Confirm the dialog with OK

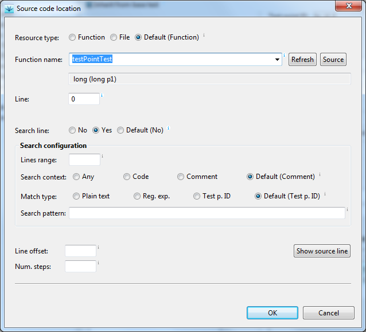[x=272, y=313]
